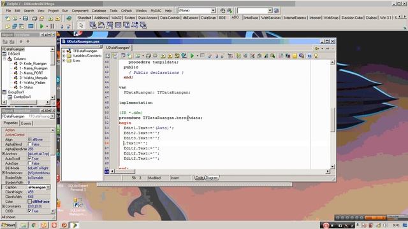Click the Caption property value field
408x229 pixels.
[x=39, y=187]
